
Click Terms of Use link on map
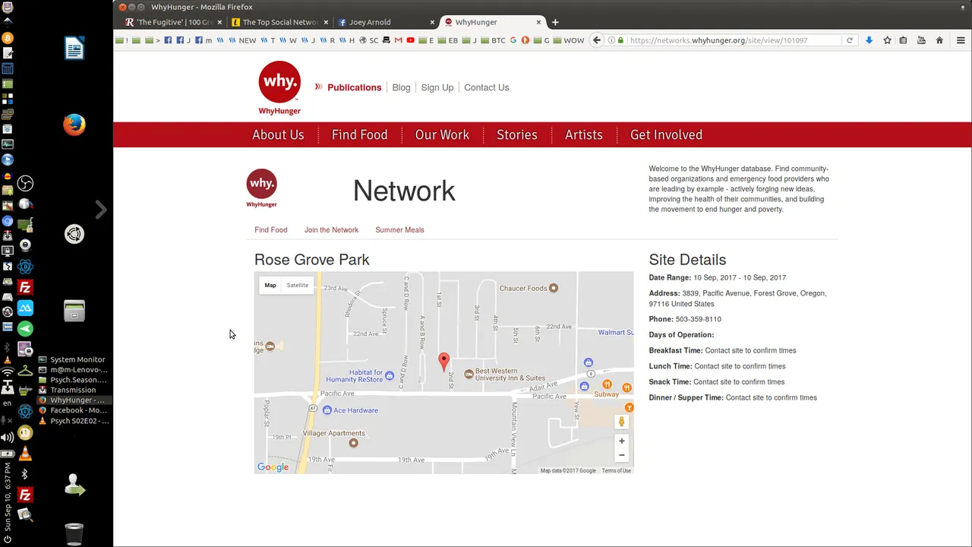click(616, 470)
